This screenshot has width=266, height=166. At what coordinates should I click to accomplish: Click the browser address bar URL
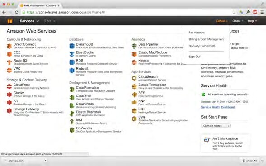pyautogui.click(x=66, y=12)
